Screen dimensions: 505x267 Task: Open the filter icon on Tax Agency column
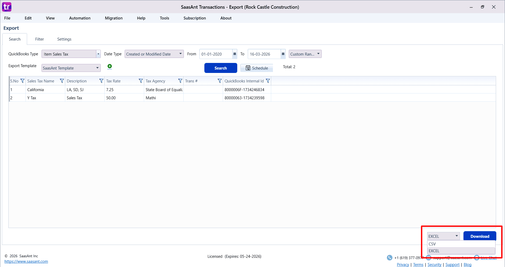click(x=180, y=81)
